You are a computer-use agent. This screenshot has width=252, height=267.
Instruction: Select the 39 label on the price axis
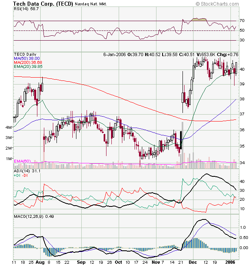coord(242,84)
